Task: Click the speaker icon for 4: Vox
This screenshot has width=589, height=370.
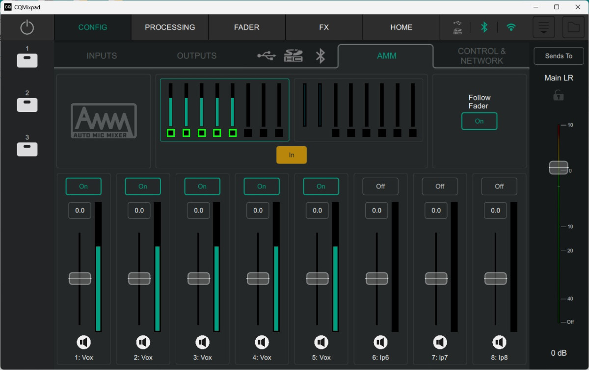Action: click(x=262, y=342)
